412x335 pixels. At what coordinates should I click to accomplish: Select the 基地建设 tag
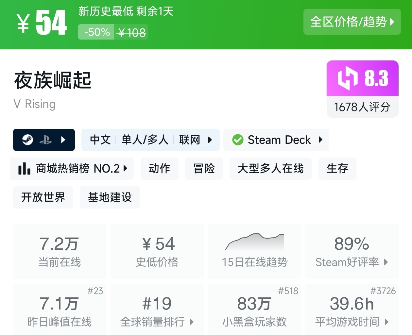click(x=110, y=197)
